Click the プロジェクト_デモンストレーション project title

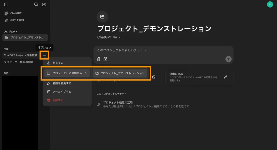click(x=154, y=29)
